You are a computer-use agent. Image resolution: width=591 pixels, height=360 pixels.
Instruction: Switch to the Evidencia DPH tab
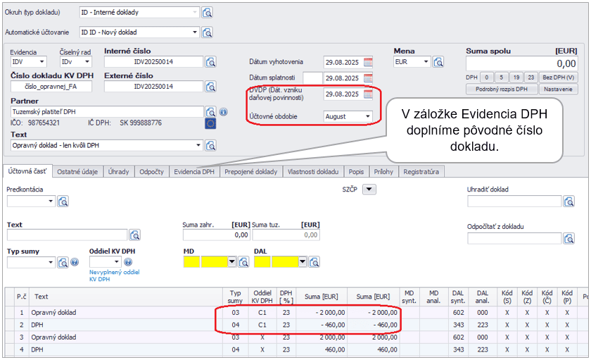point(194,171)
